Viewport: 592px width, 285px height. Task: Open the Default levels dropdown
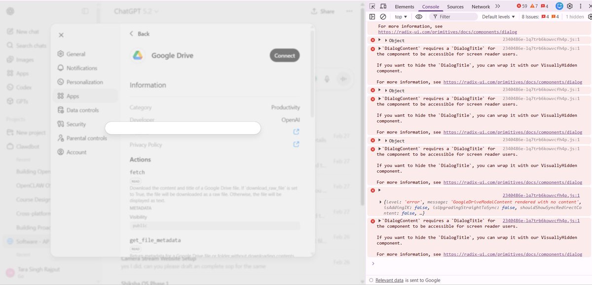(499, 17)
